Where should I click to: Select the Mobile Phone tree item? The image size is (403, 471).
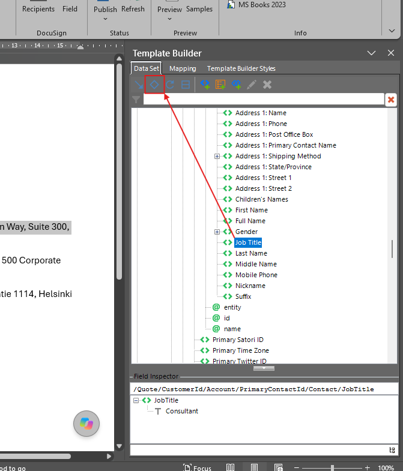[256, 275]
